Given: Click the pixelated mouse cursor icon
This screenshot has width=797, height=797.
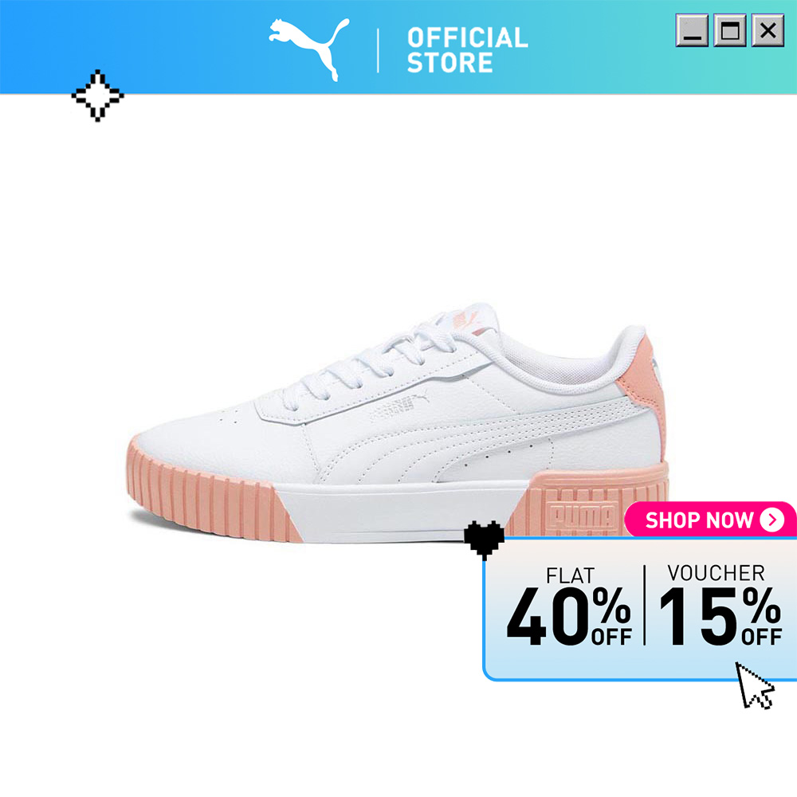Looking at the screenshot, I should pos(755,685).
